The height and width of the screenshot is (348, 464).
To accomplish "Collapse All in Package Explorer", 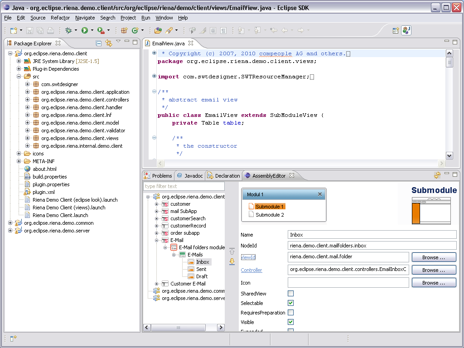I will 99,43.
